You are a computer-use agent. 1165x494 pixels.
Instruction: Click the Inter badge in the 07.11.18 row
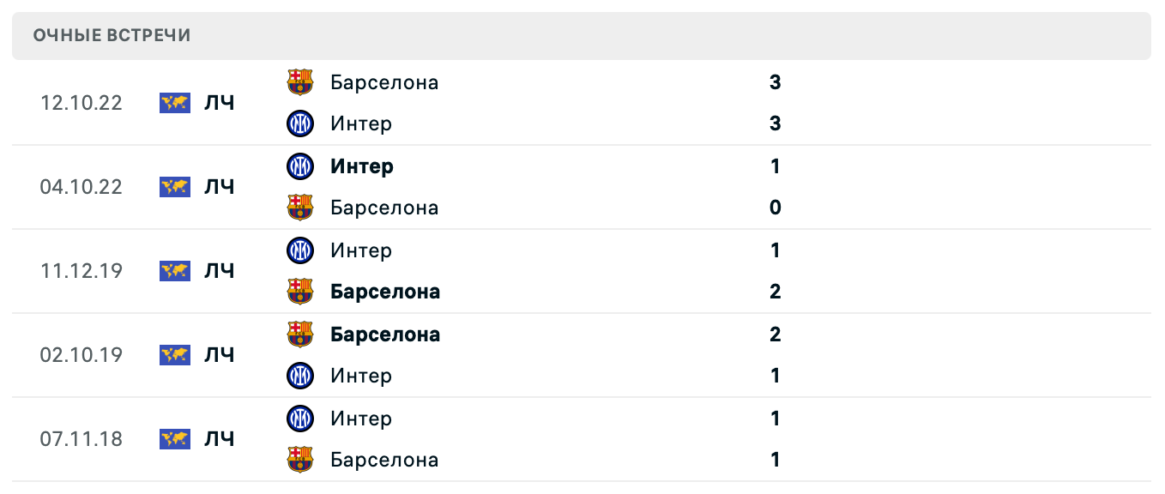click(x=300, y=419)
